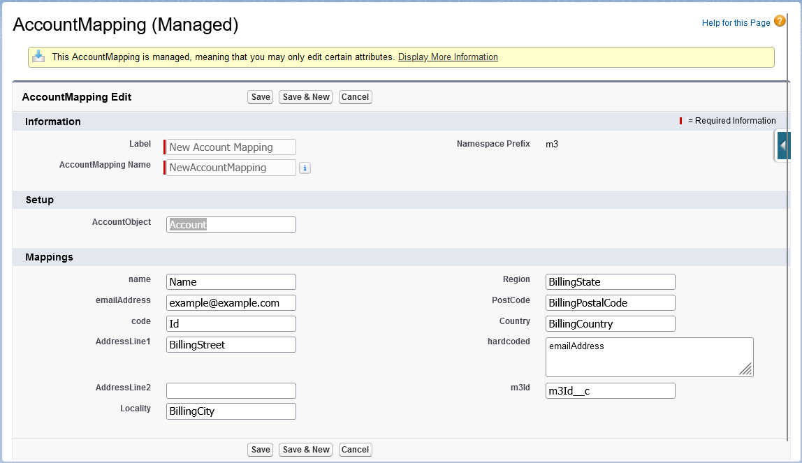Click the Namespace Prefix value m3
This screenshot has width=802, height=463.
(x=551, y=144)
